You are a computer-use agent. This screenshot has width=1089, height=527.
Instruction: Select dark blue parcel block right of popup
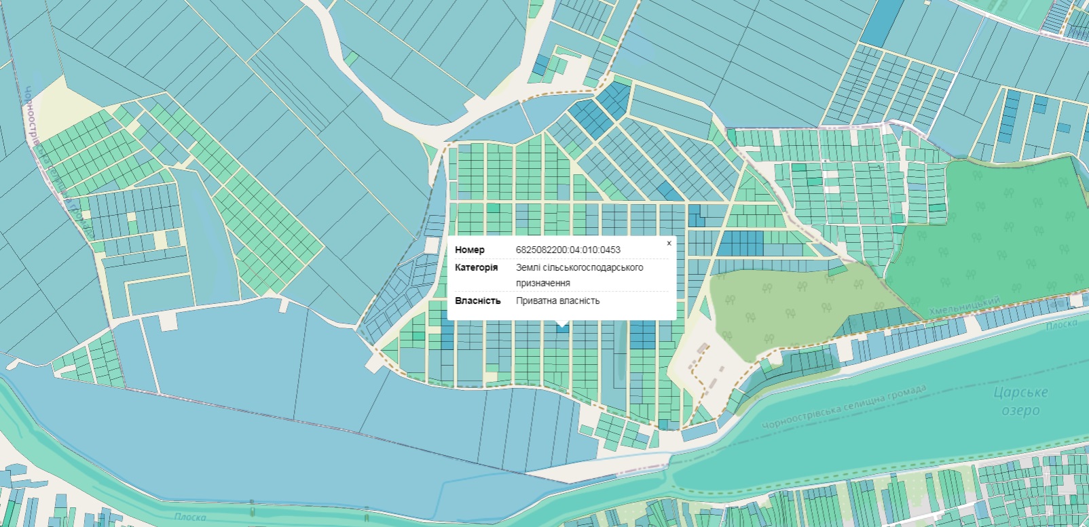click(740, 243)
